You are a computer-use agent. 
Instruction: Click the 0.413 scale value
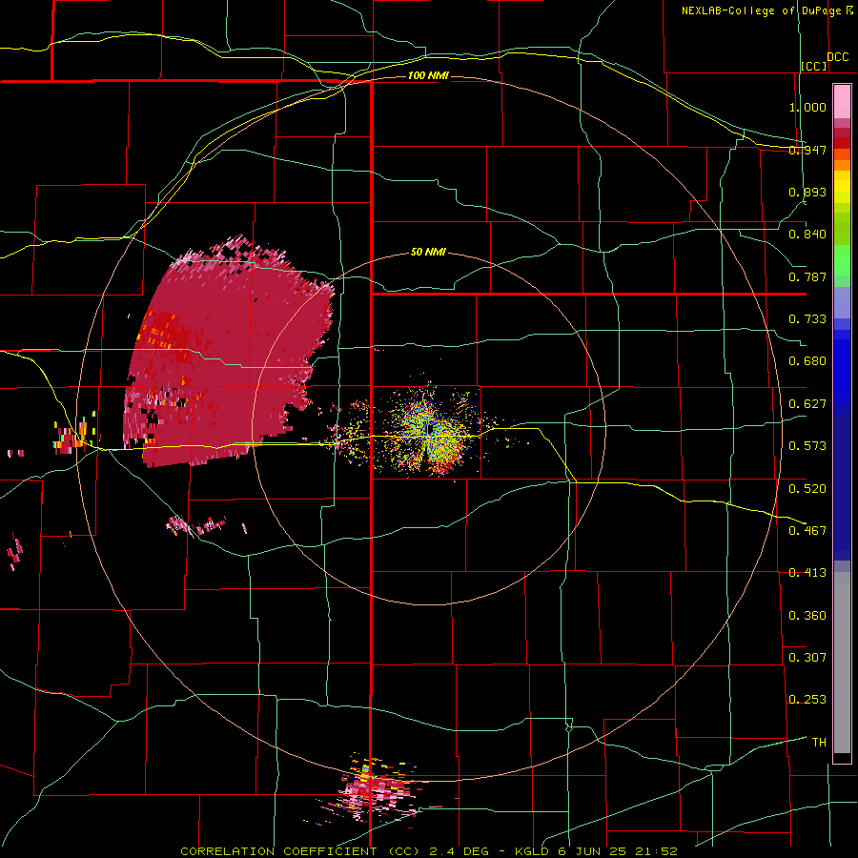tap(807, 573)
